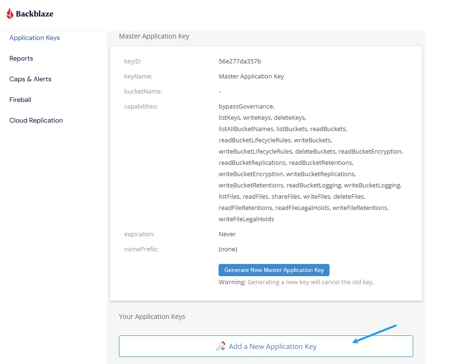The height and width of the screenshot is (364, 455).
Task: Open Reports in the sidebar
Action: pos(21,58)
